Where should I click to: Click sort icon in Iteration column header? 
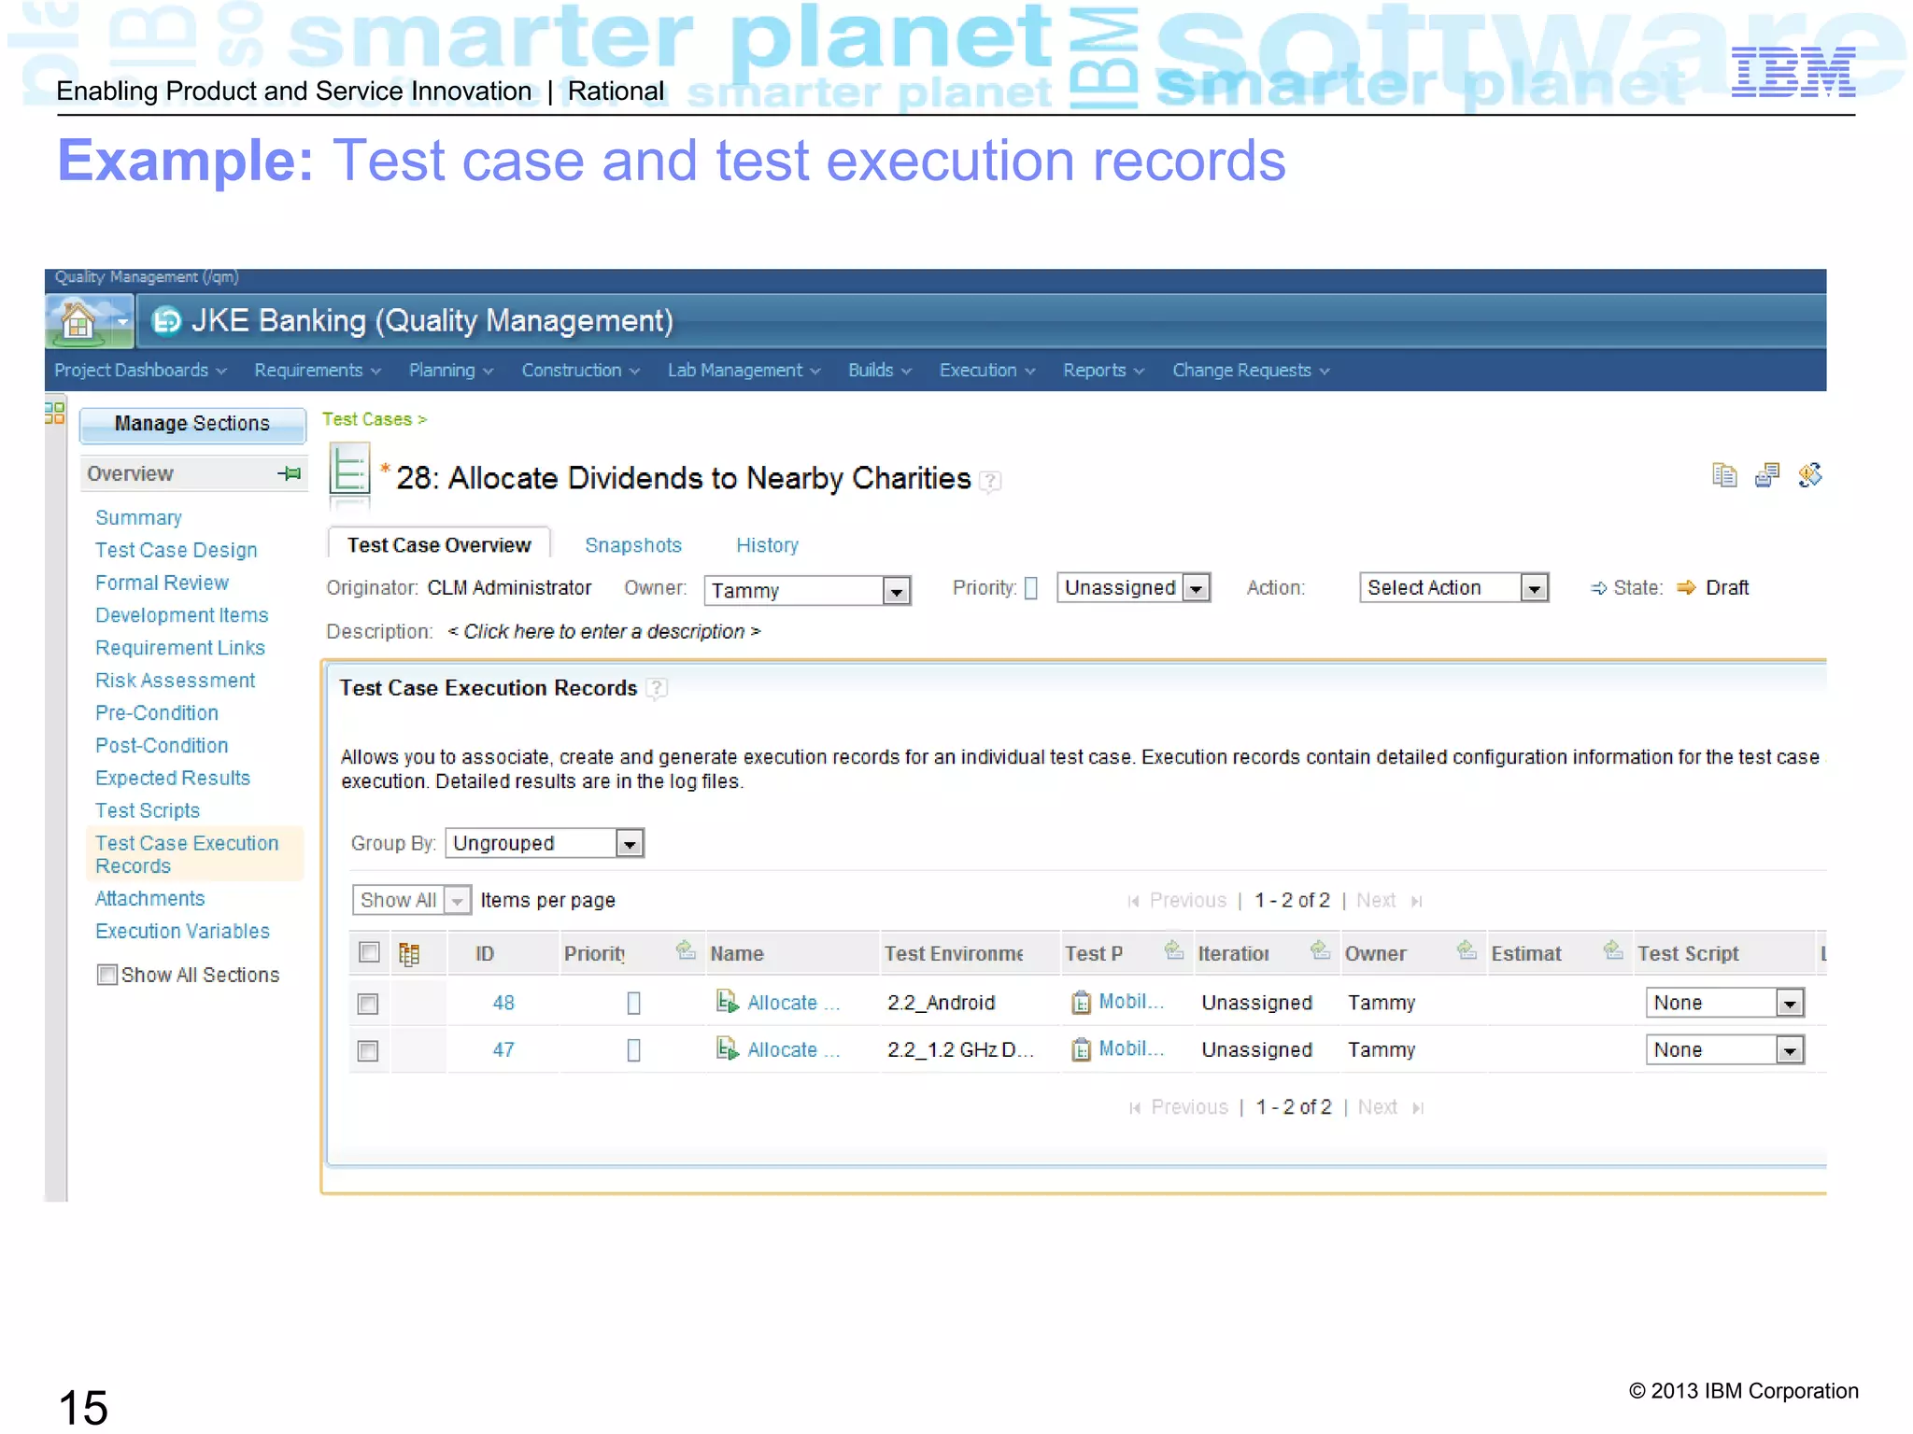(1320, 950)
